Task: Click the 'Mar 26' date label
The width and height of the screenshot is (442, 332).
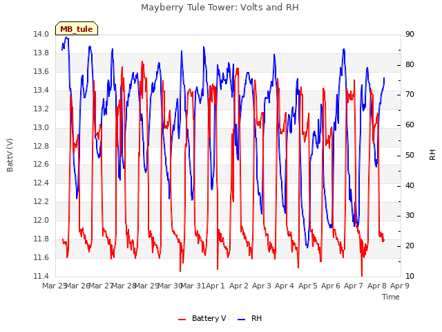Action: (78, 286)
